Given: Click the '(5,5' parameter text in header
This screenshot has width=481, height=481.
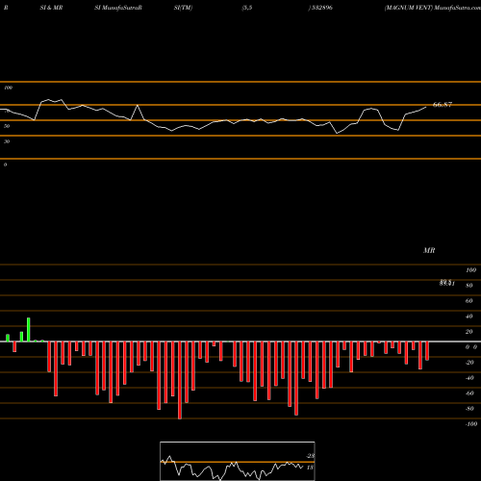Looking at the screenshot, I should point(247,8).
